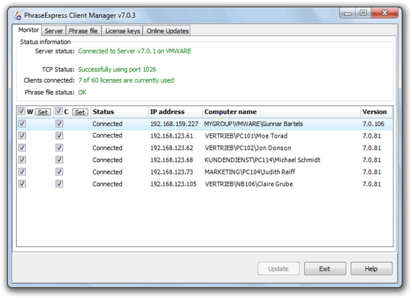Image resolution: width=412 pixels, height=298 pixels.
Task: Sort by the IP address column header
Action: coord(175,112)
